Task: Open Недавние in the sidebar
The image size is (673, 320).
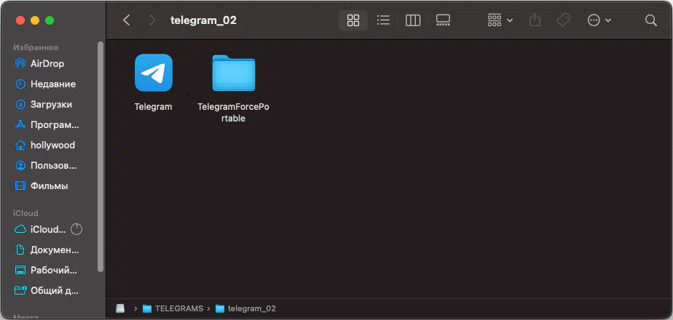Action: (52, 84)
